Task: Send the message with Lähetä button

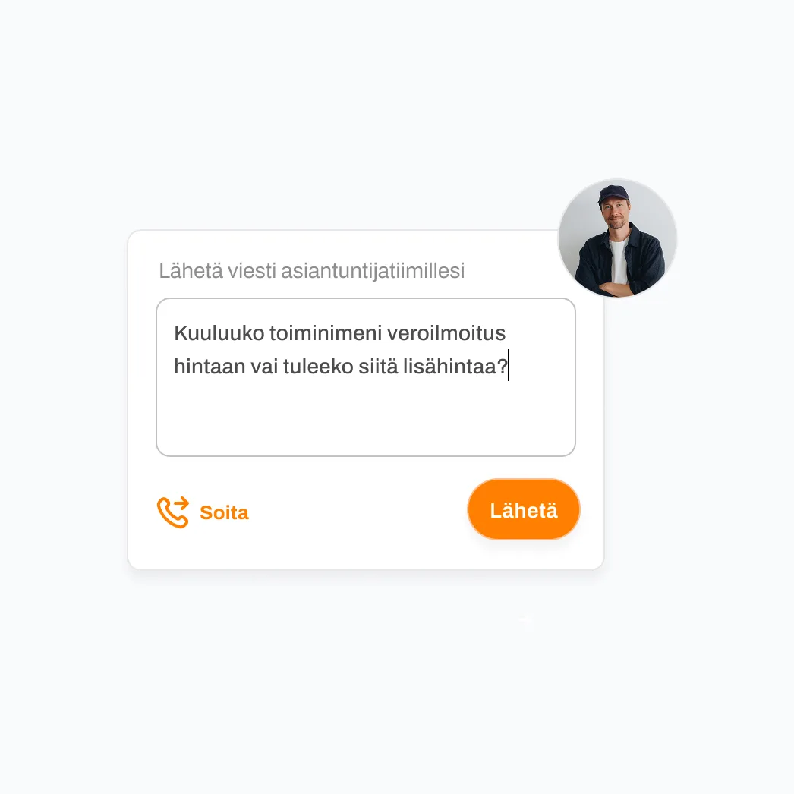Action: [x=524, y=510]
